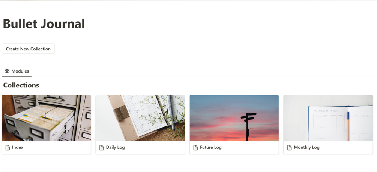377x172 pixels.
Task: Open the Daily Log planner cover image
Action: coord(140,118)
